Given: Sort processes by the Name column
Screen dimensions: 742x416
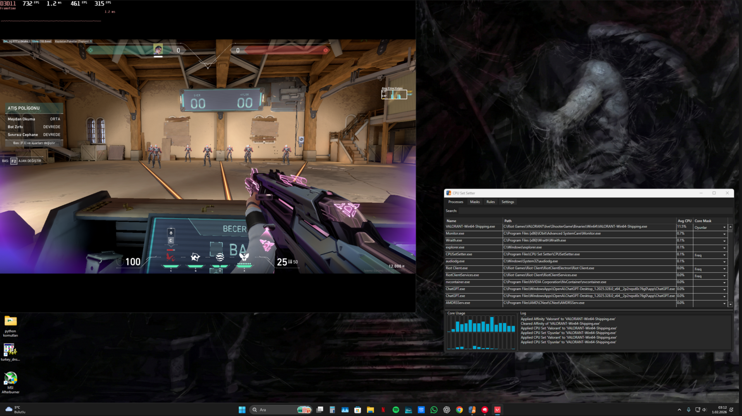Looking at the screenshot, I should coord(474,221).
